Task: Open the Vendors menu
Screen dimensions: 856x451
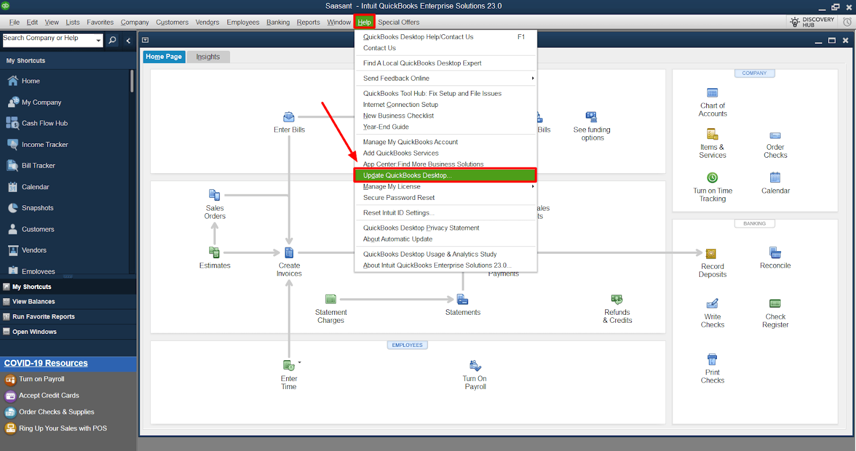Action: point(207,22)
